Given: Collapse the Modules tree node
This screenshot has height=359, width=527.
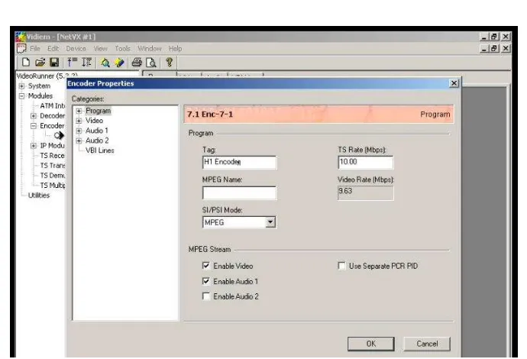Looking at the screenshot, I should pyautogui.click(x=21, y=95).
